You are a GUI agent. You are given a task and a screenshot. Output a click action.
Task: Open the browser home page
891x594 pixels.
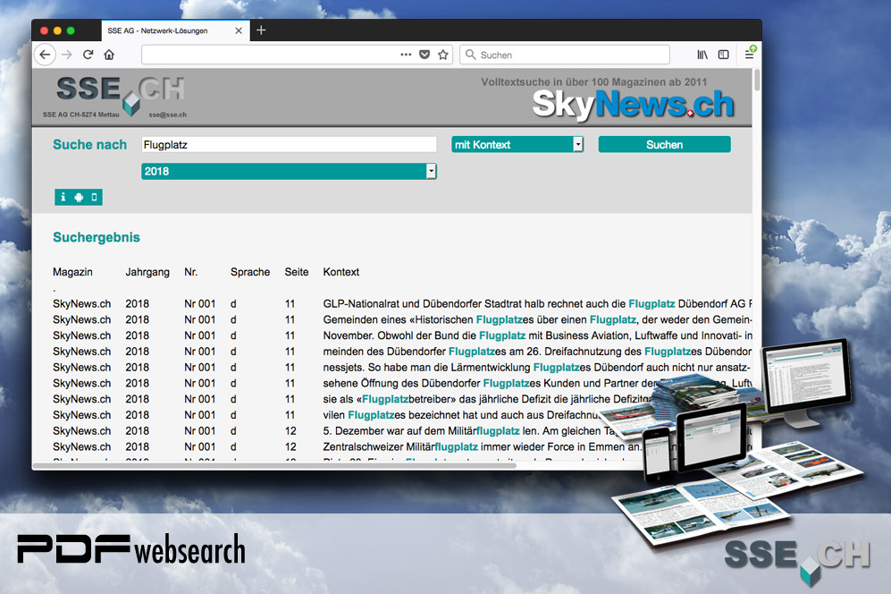click(109, 55)
